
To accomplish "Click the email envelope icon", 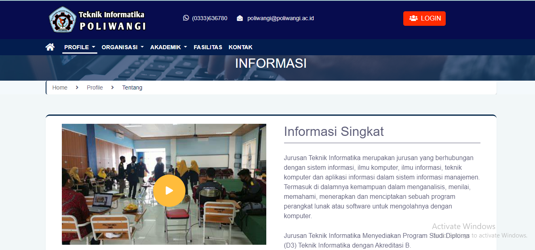I will click(x=240, y=18).
